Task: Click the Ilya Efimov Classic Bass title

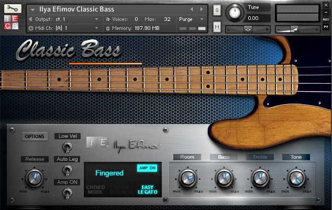Action: (x=76, y=9)
